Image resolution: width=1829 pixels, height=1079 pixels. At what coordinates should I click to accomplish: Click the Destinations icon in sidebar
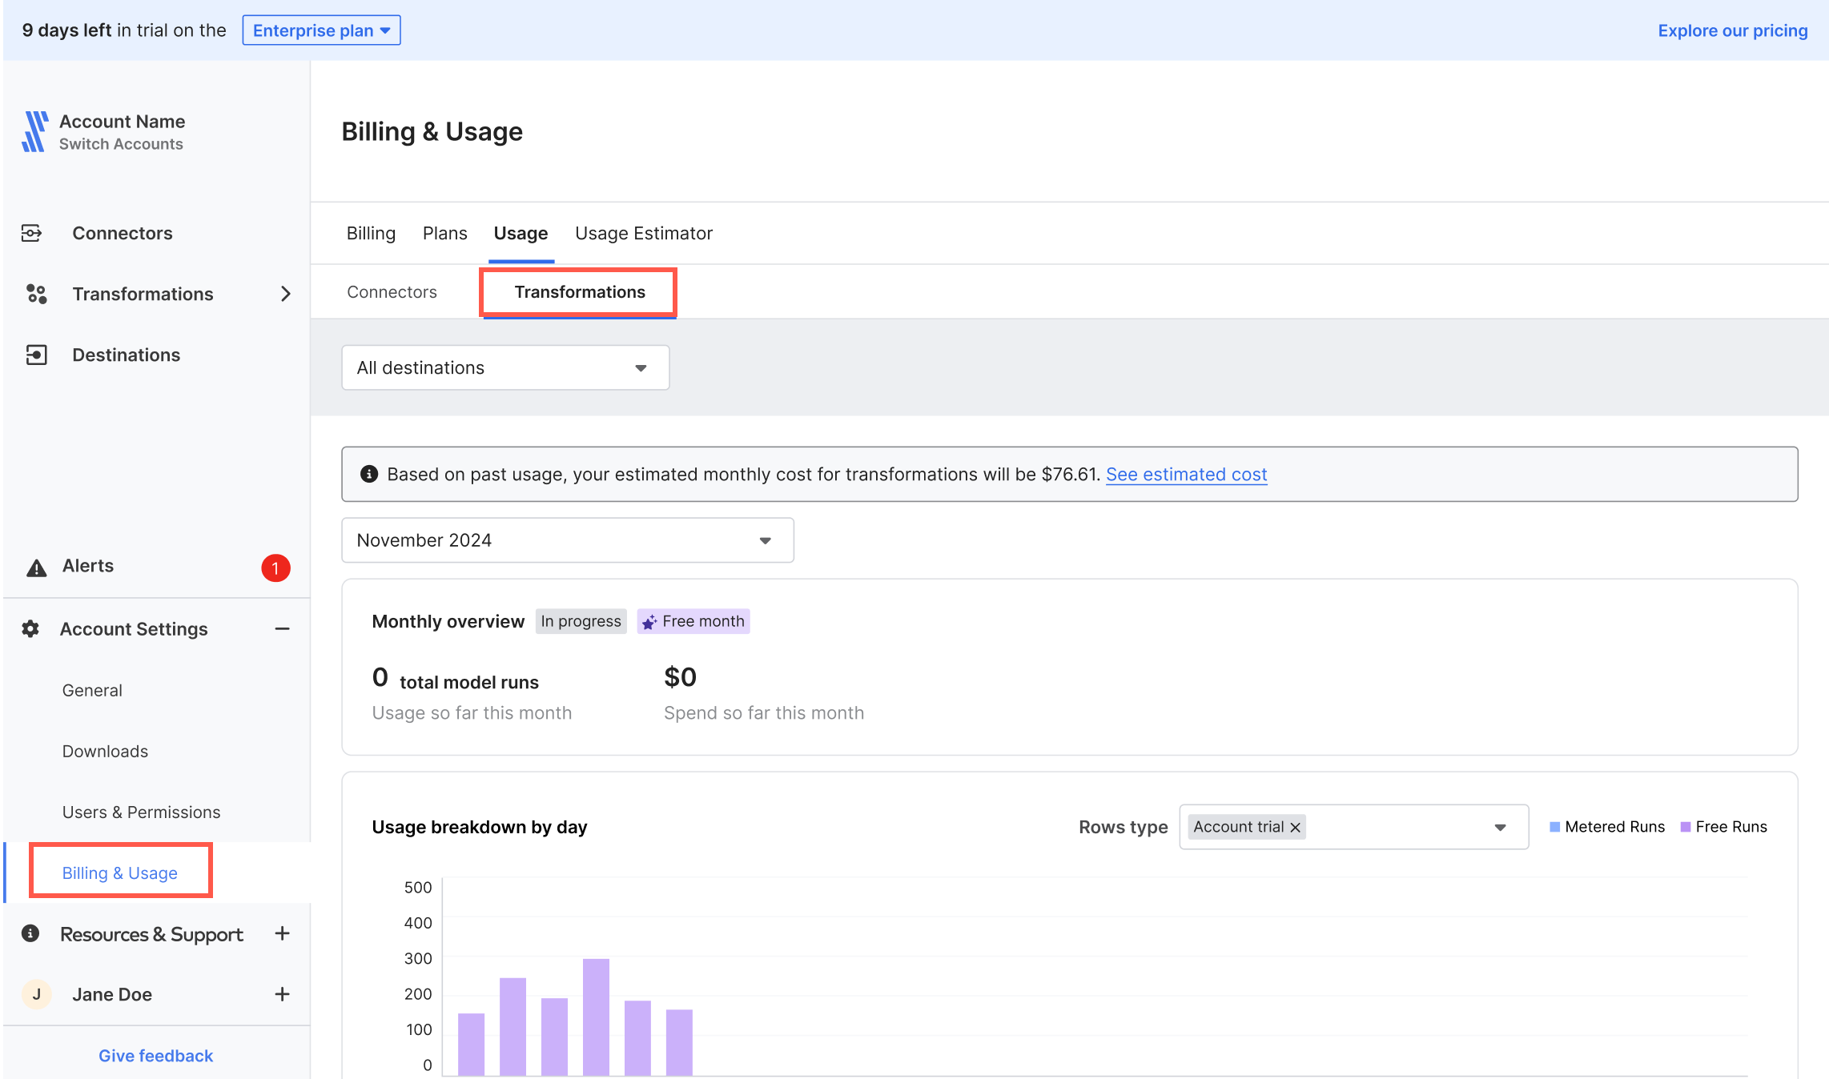tap(36, 353)
